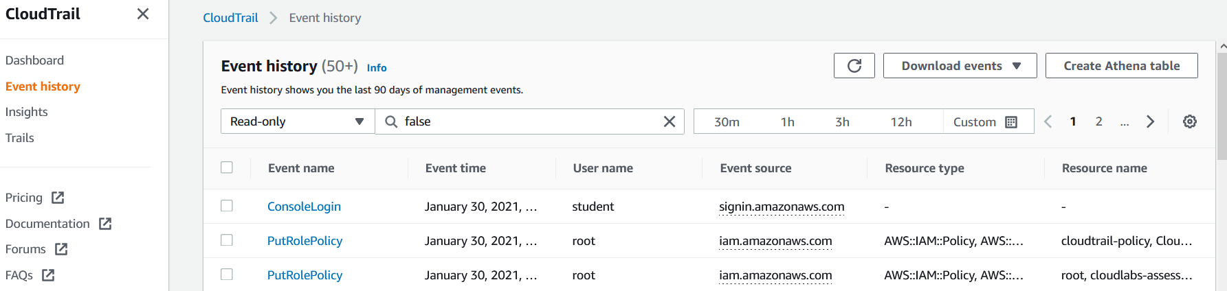Refresh the event history list
The height and width of the screenshot is (291, 1227).
[x=854, y=66]
